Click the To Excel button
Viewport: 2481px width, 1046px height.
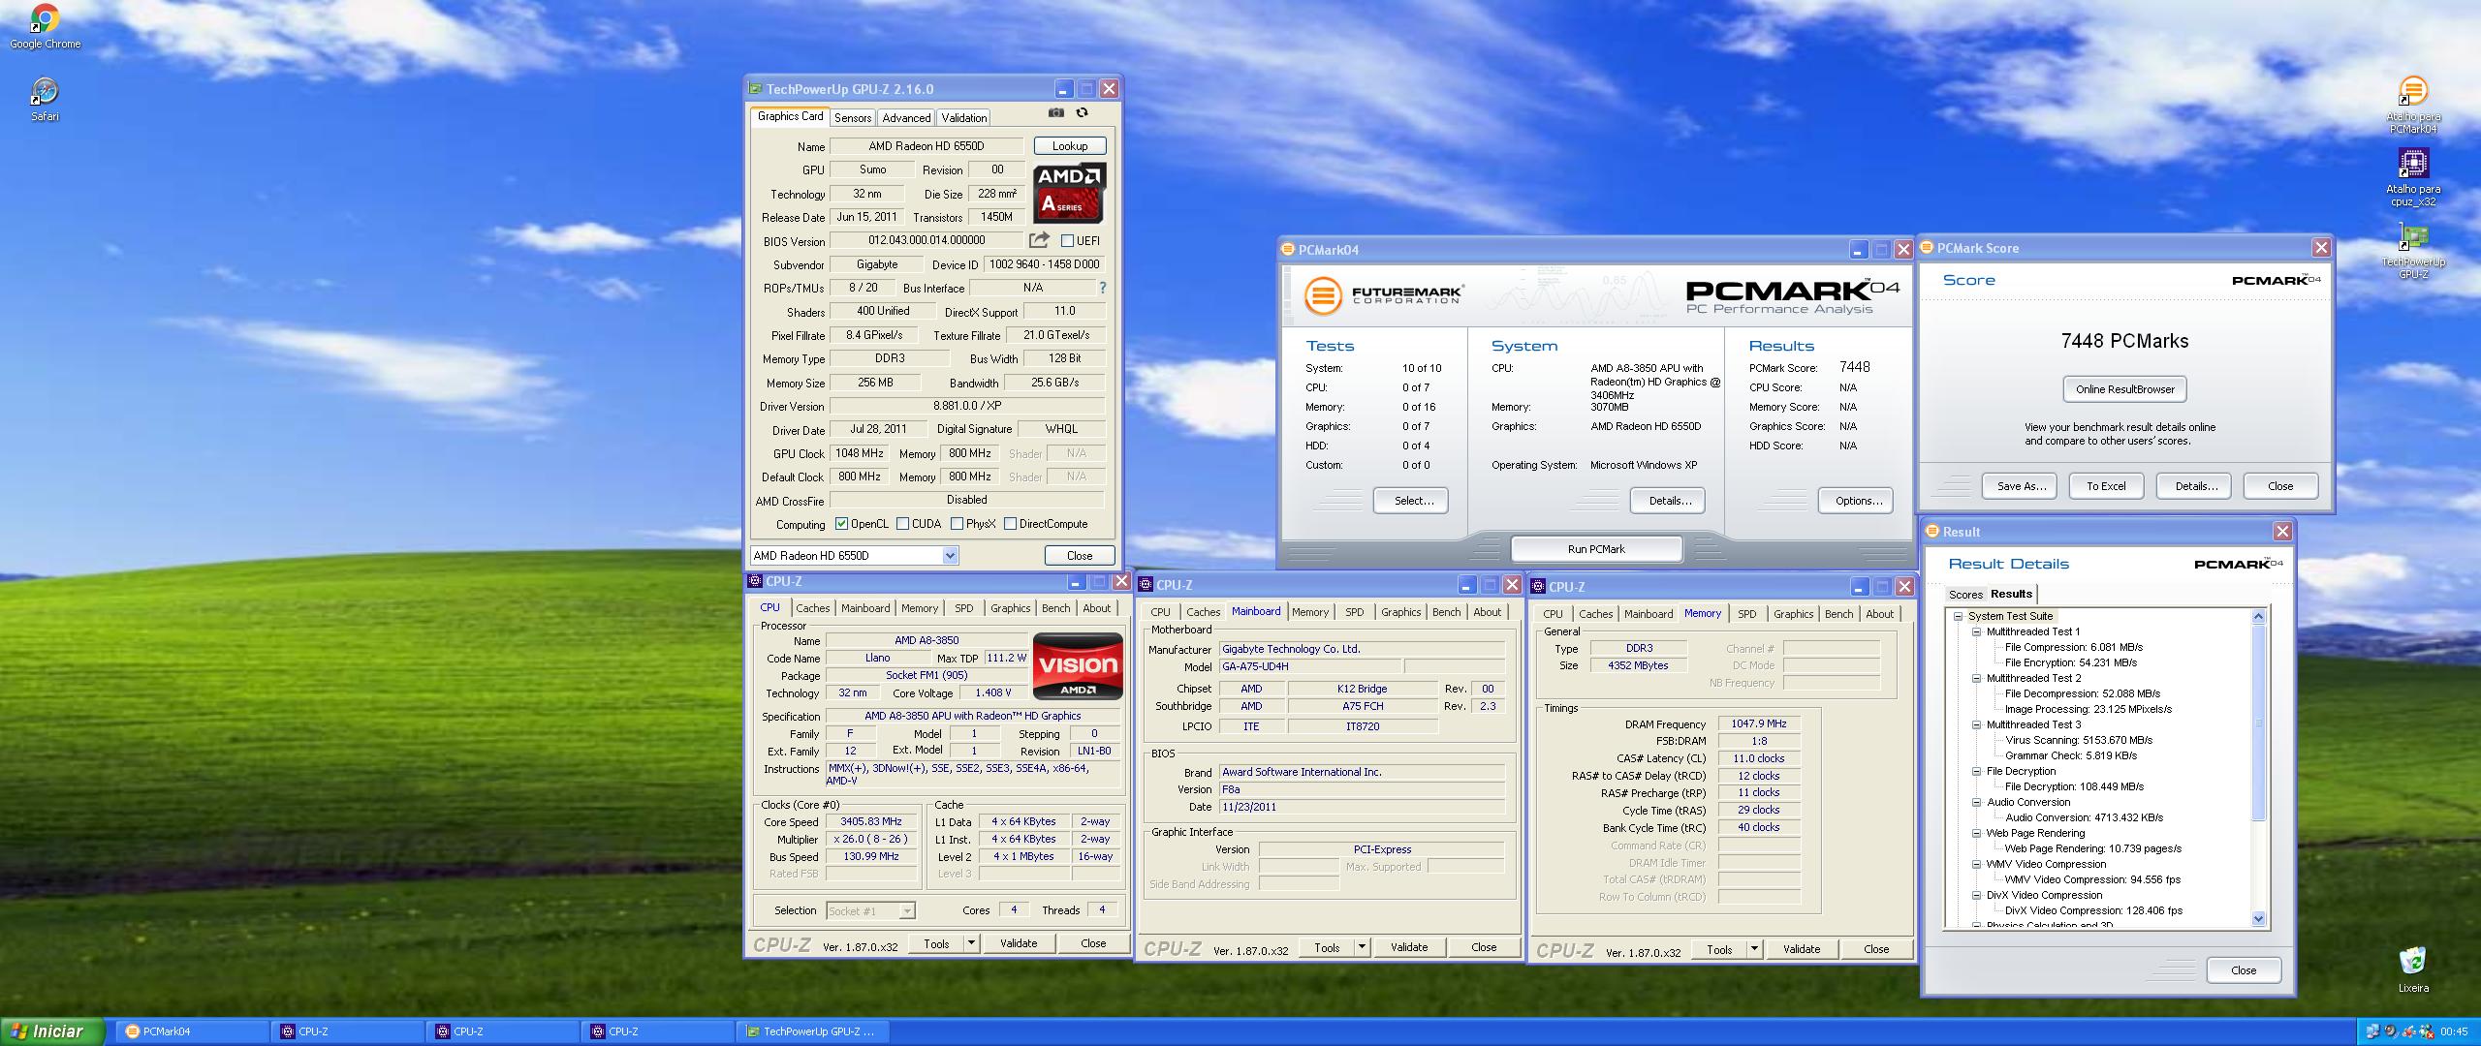click(x=2106, y=486)
